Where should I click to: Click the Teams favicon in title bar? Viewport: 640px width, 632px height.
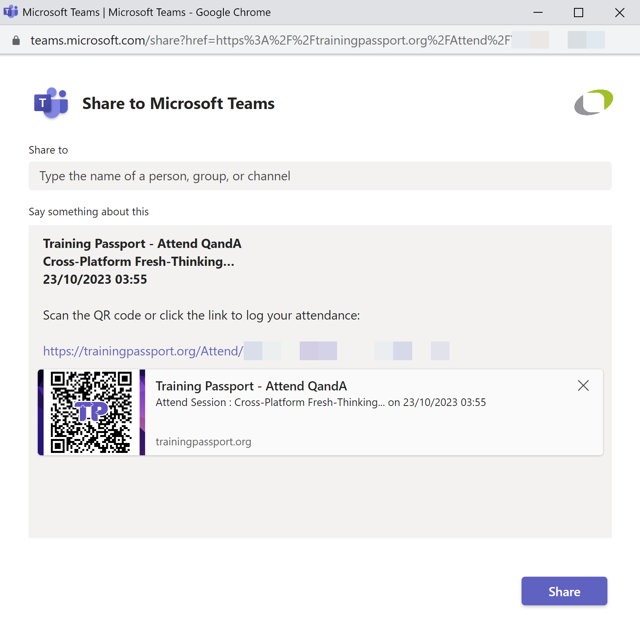(11, 12)
